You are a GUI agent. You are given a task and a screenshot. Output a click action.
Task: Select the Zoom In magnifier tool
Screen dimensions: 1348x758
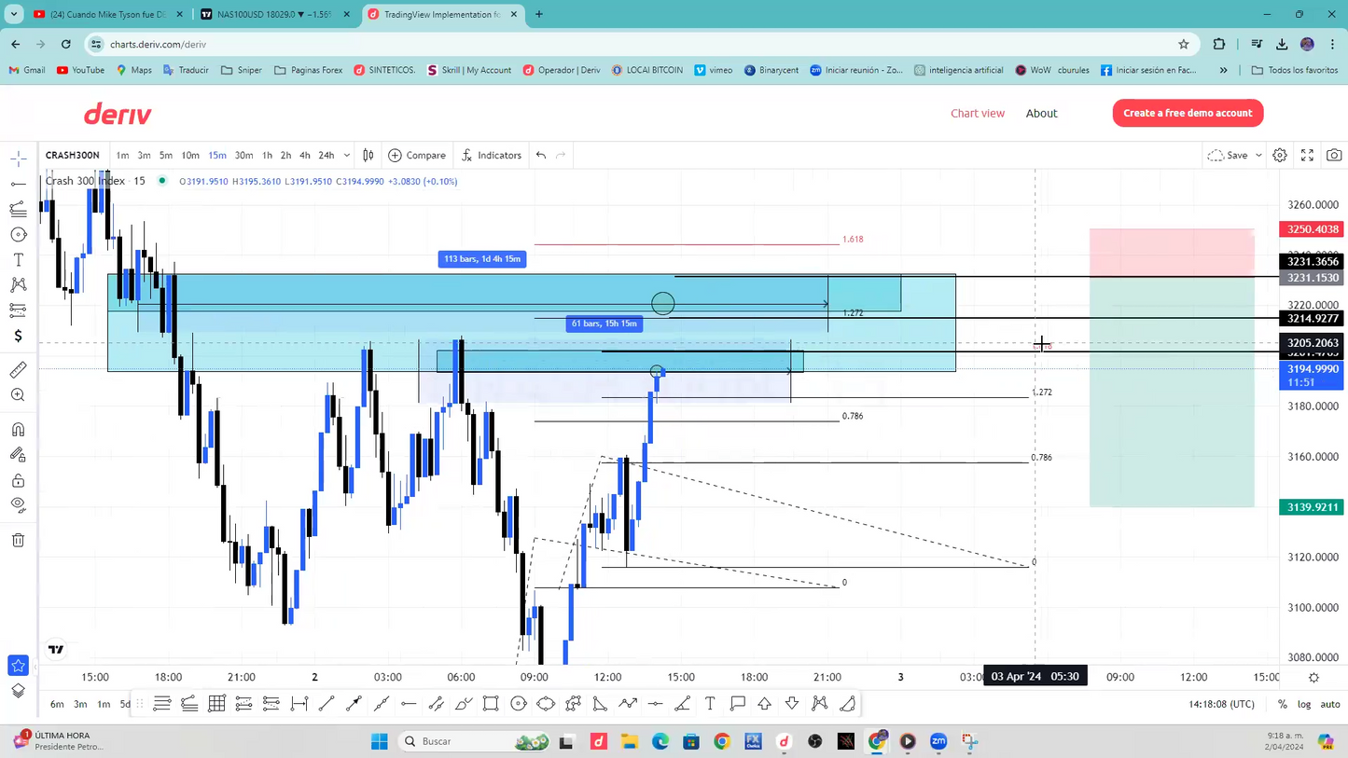click(18, 394)
